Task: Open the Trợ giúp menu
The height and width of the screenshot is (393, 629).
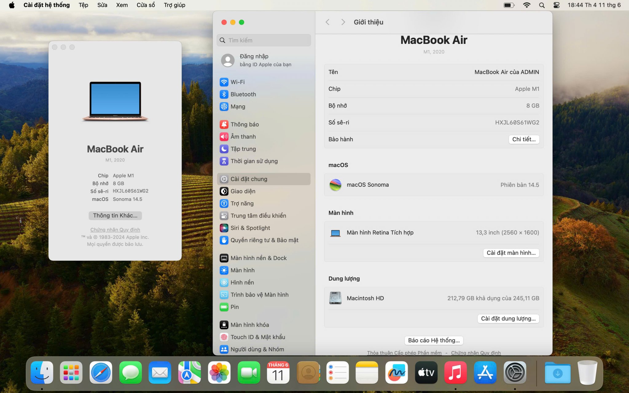Action: 174,5
